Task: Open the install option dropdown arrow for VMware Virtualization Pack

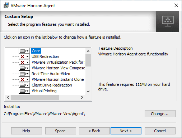Action: click(x=28, y=62)
